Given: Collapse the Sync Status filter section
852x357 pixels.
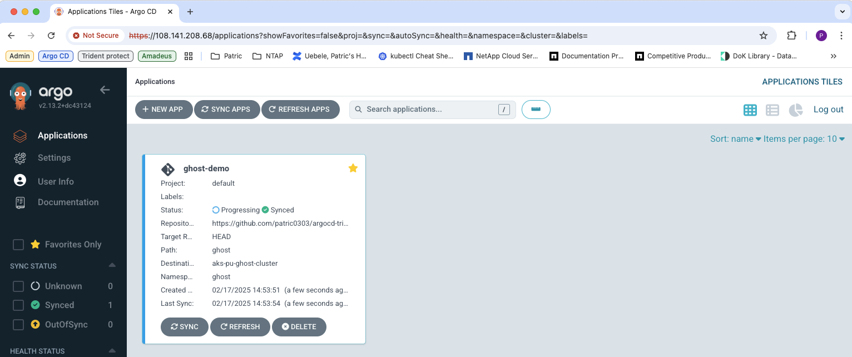Looking at the screenshot, I should (112, 265).
